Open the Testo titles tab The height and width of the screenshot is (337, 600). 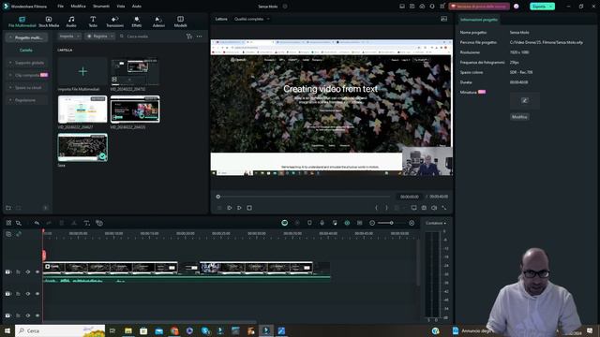[93, 22]
